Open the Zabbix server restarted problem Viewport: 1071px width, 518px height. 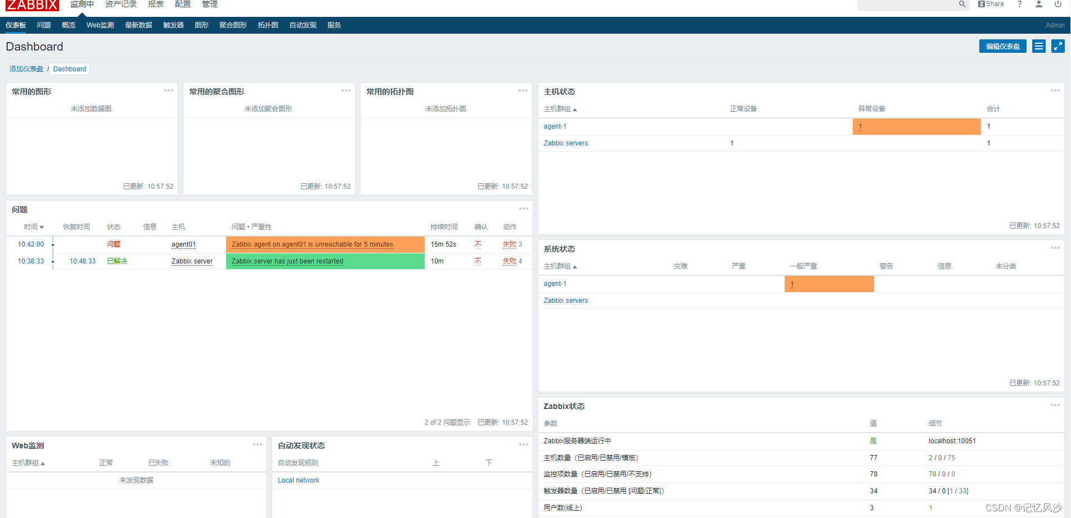tap(287, 261)
